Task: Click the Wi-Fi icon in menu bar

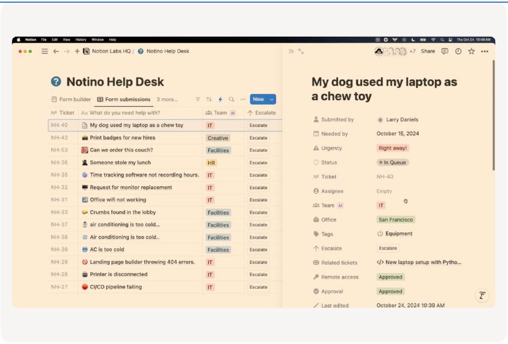Action: (x=433, y=39)
